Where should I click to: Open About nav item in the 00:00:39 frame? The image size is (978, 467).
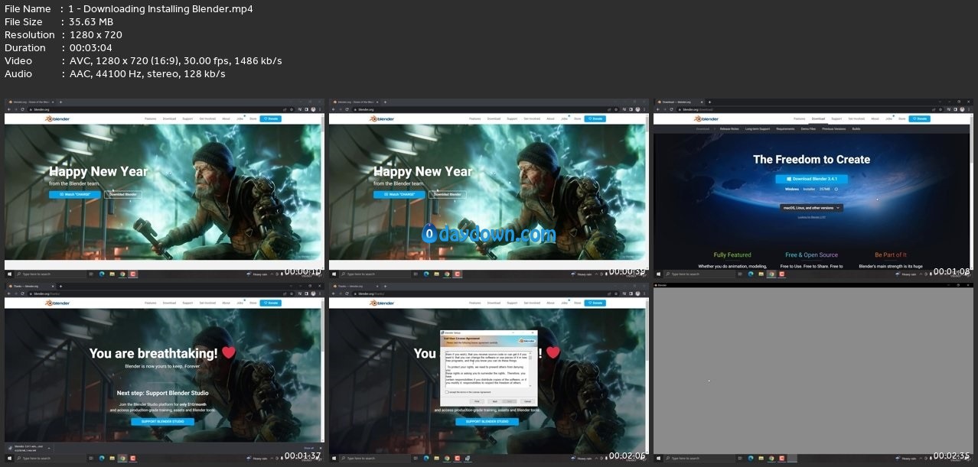click(x=550, y=119)
